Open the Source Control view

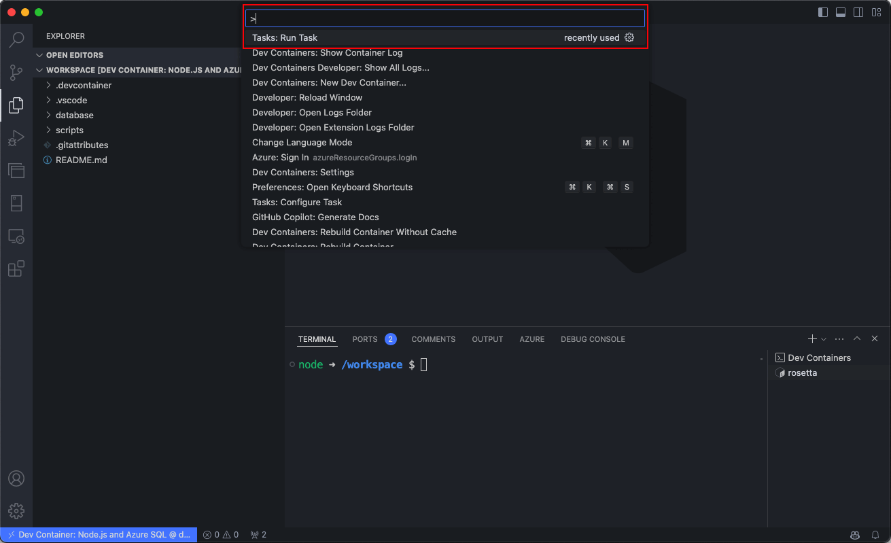pyautogui.click(x=16, y=72)
